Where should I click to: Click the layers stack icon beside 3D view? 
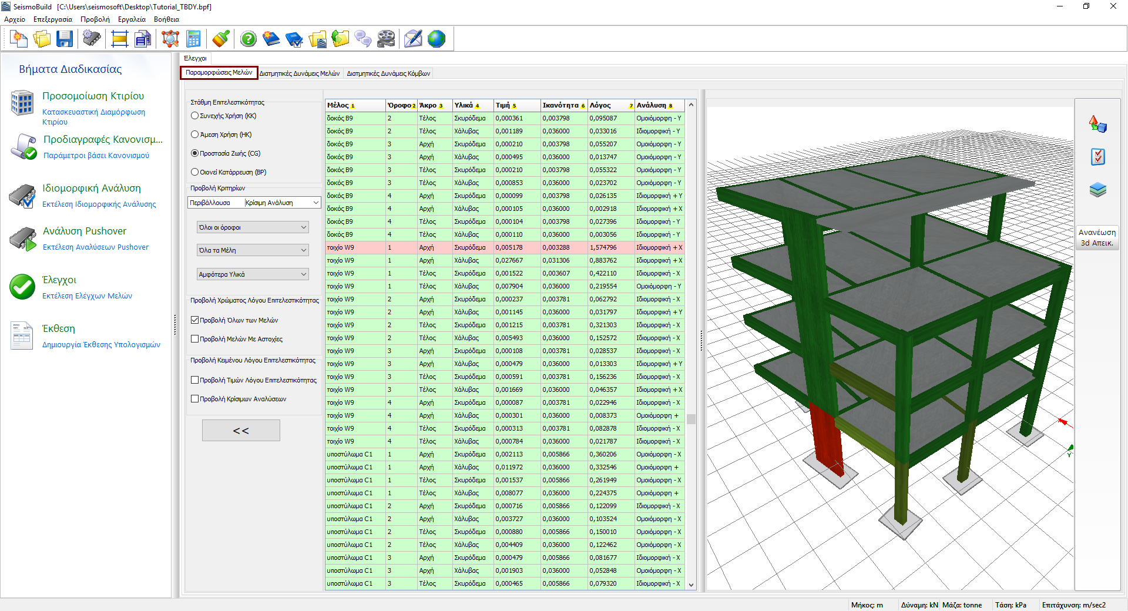1097,190
